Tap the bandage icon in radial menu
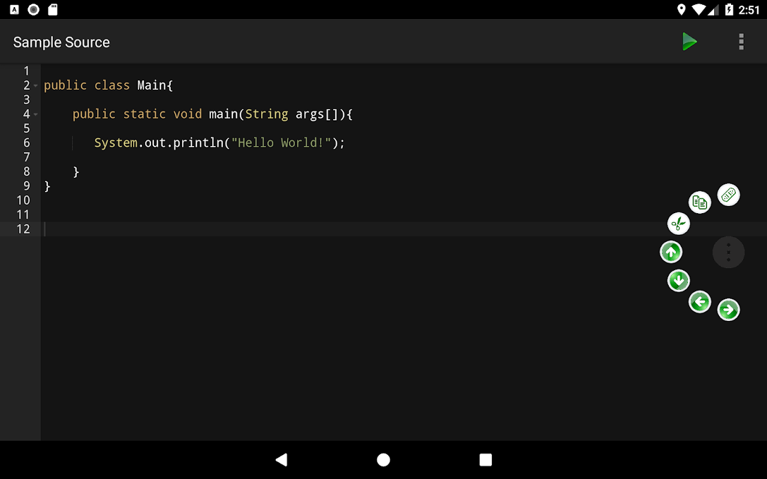The image size is (767, 479). (x=729, y=195)
